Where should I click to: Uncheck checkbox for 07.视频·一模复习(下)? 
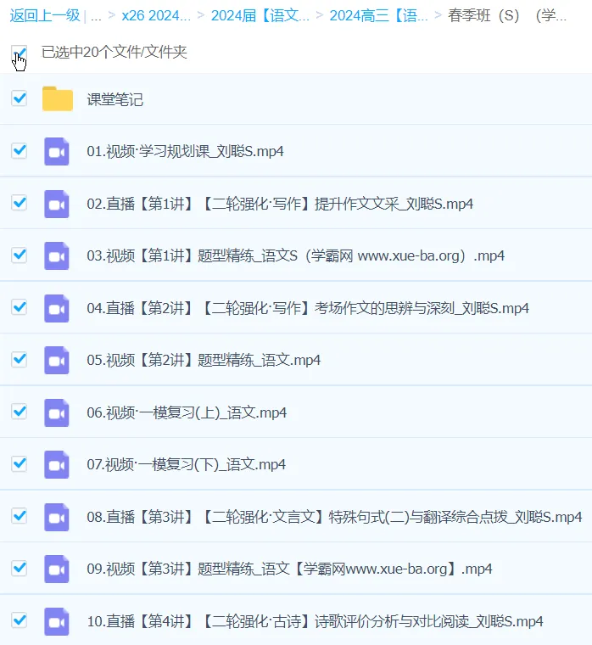coord(20,464)
